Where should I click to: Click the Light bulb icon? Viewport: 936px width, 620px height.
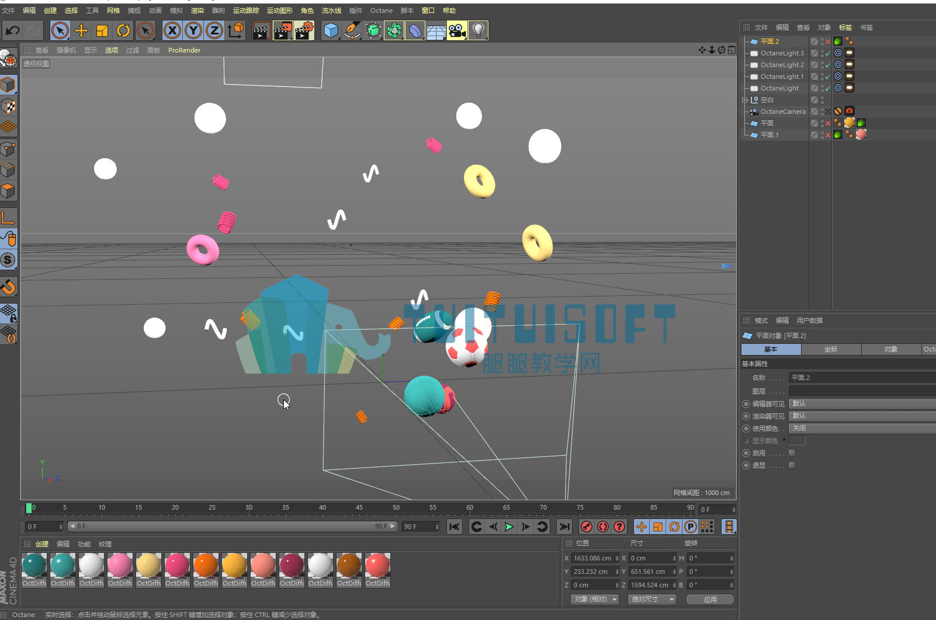coord(478,30)
